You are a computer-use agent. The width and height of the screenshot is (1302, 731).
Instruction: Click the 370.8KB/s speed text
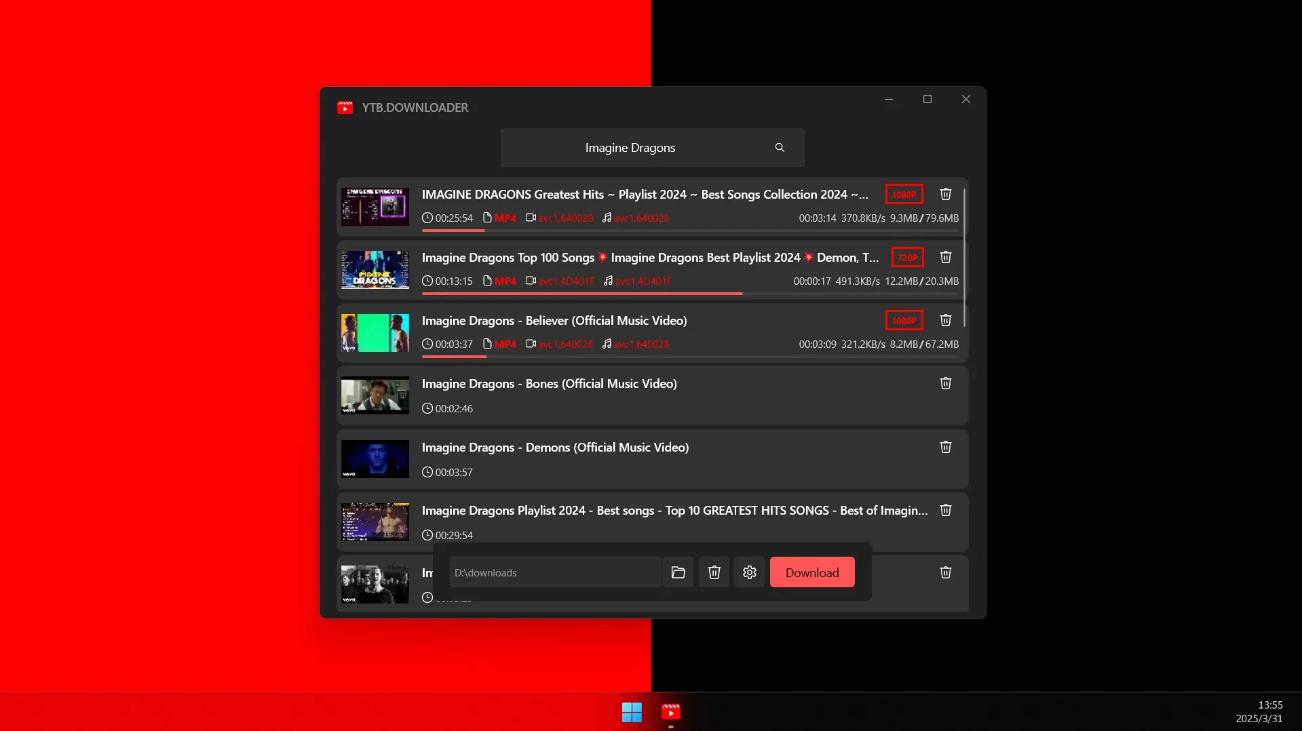(x=863, y=218)
